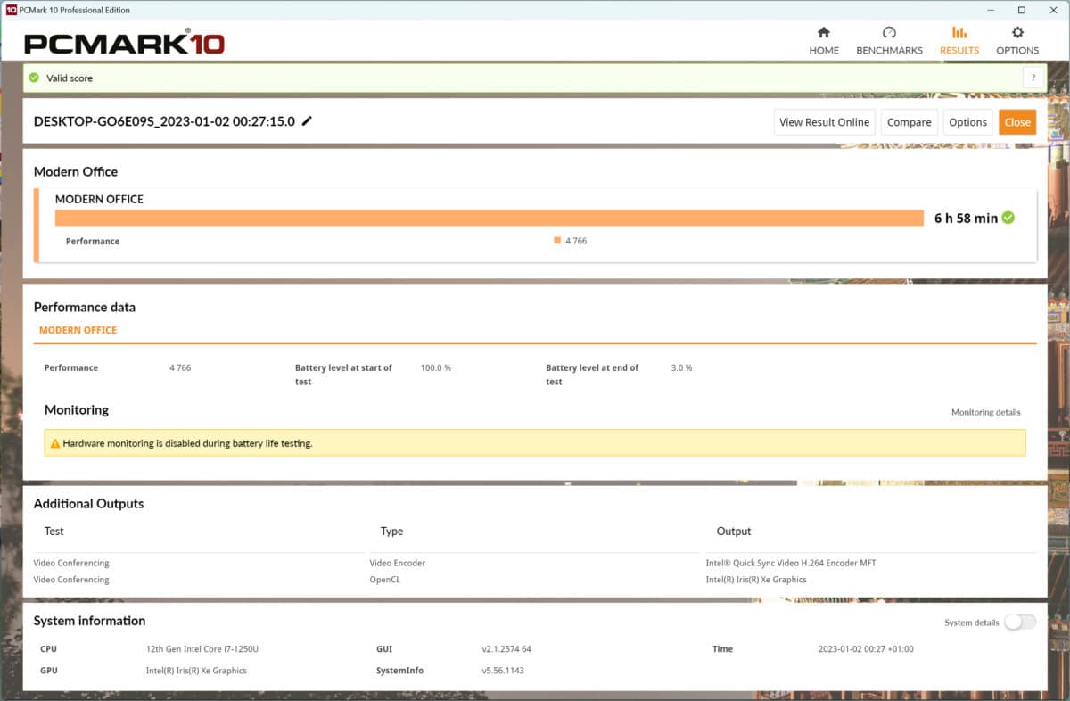Open the Options gear icon
1070x701 pixels.
(1017, 32)
